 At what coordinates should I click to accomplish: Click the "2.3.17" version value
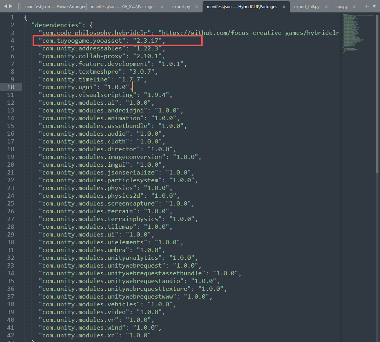pyautogui.click(x=147, y=41)
